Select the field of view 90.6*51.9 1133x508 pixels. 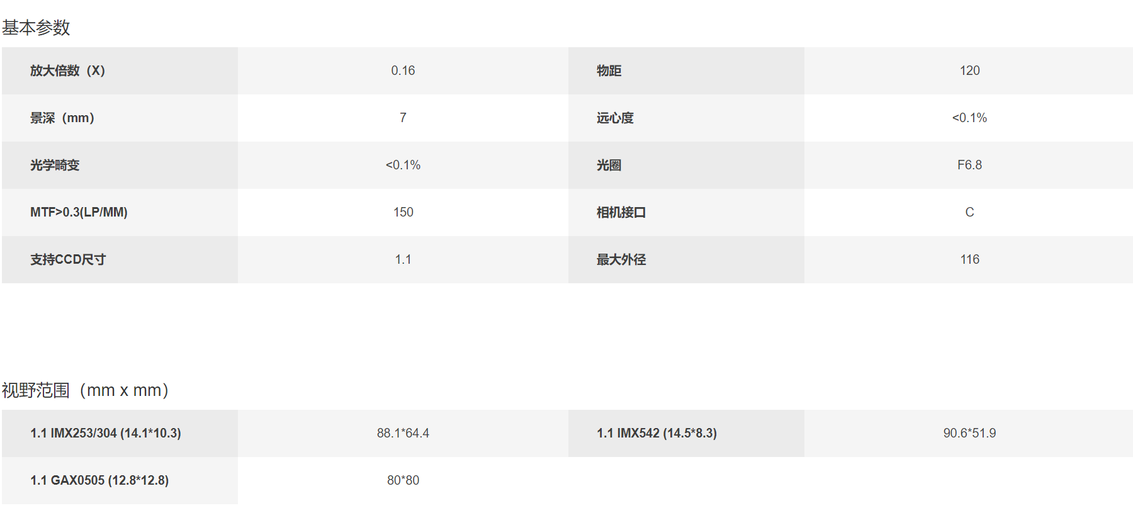point(969,433)
